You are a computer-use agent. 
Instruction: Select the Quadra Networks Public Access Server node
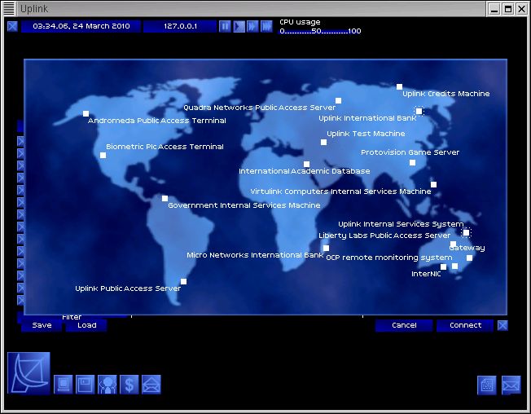(x=338, y=100)
